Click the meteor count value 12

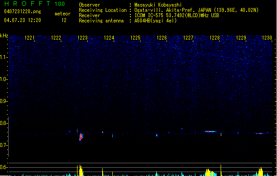pos(64,20)
